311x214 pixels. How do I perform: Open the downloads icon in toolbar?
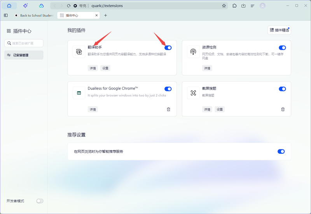pos(243,6)
